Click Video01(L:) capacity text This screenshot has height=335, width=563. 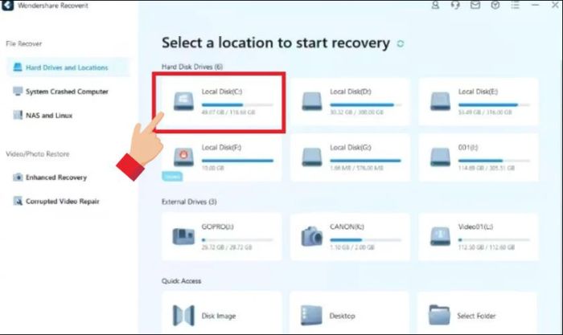(x=486, y=247)
